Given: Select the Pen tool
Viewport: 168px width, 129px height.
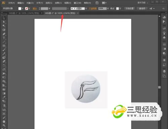Looking at the screenshot, I should [4, 34].
